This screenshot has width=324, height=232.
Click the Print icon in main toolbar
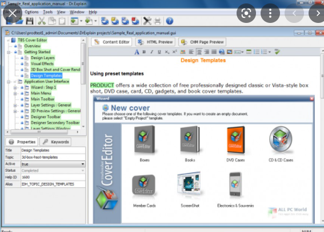158,21
